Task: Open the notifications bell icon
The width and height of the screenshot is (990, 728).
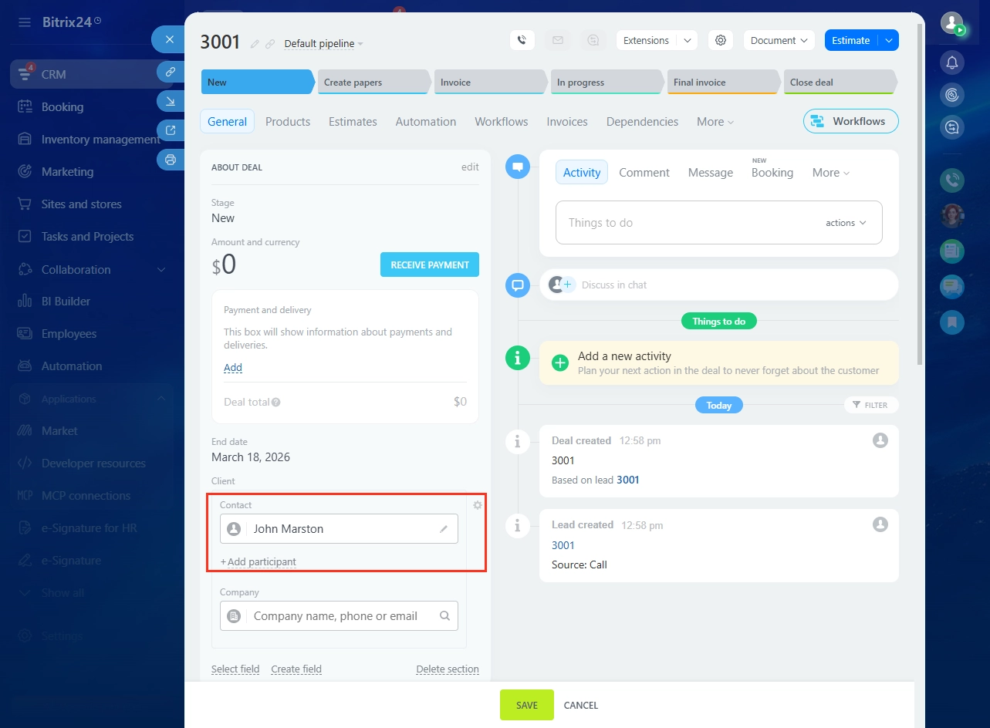Action: [x=952, y=62]
